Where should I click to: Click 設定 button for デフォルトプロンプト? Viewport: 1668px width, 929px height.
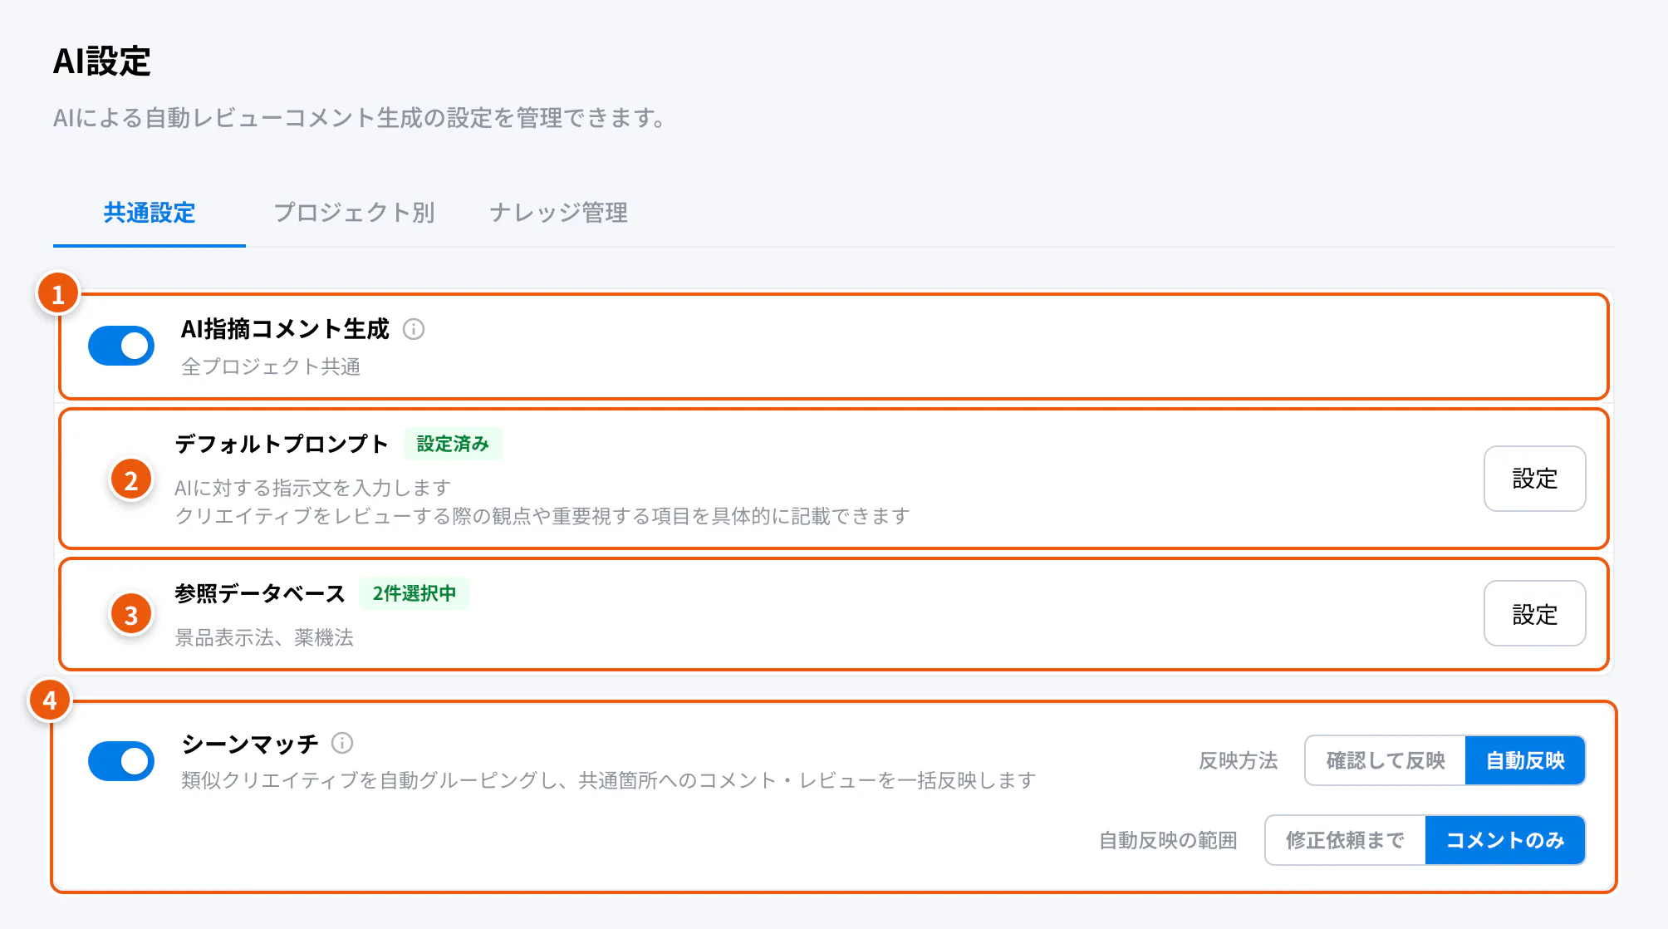pyautogui.click(x=1534, y=479)
